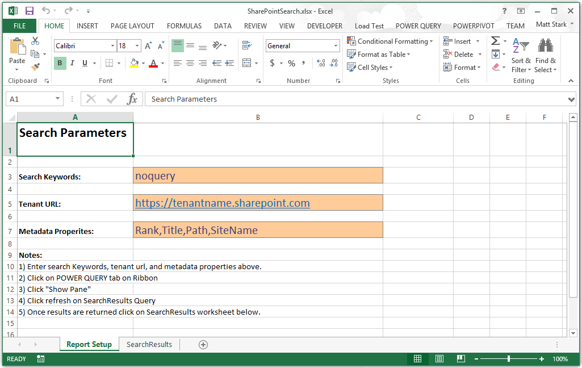The width and height of the screenshot is (582, 368).
Task: Collapse the ribbon with the up chevron
Action: click(571, 81)
